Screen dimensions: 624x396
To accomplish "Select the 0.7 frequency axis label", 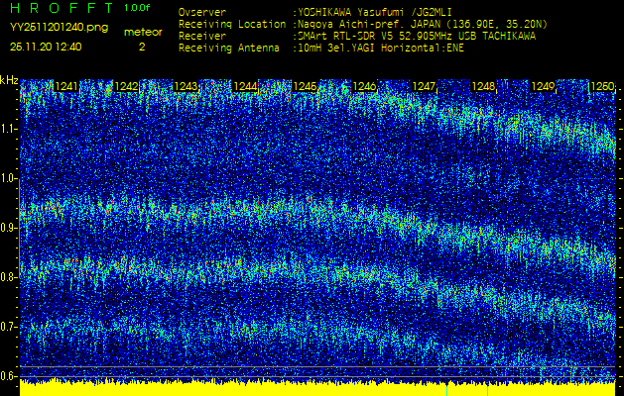I will [x=10, y=327].
